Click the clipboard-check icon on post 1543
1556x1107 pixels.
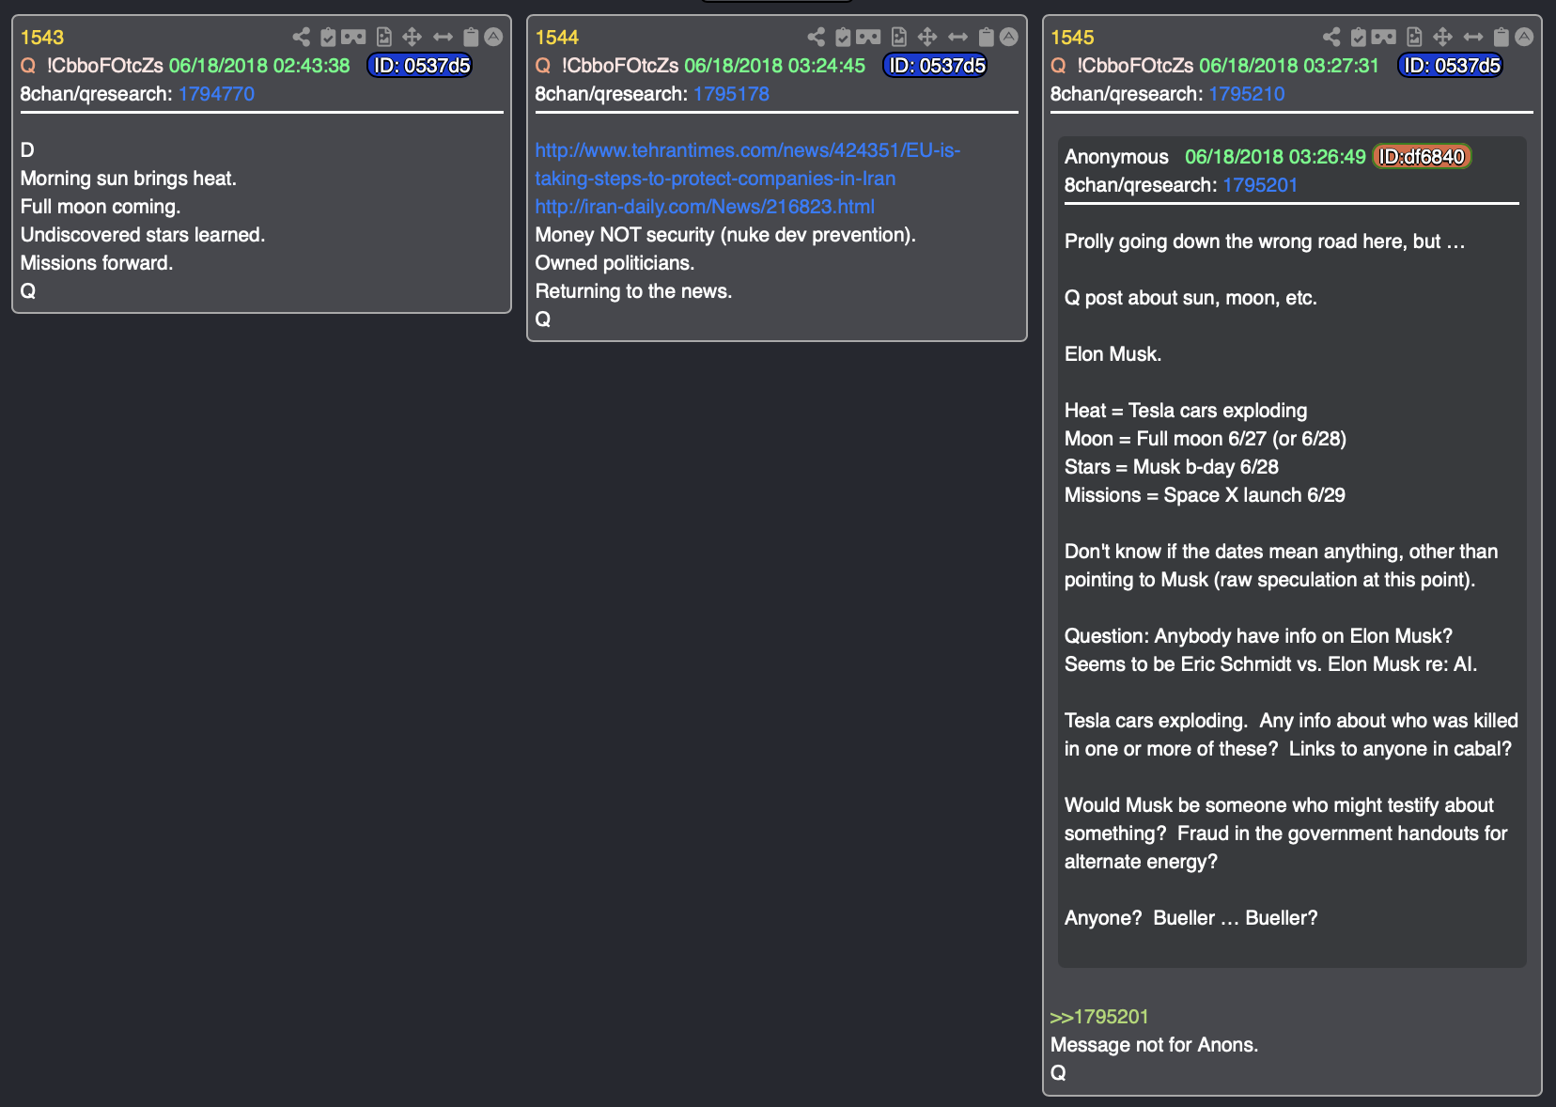point(328,37)
